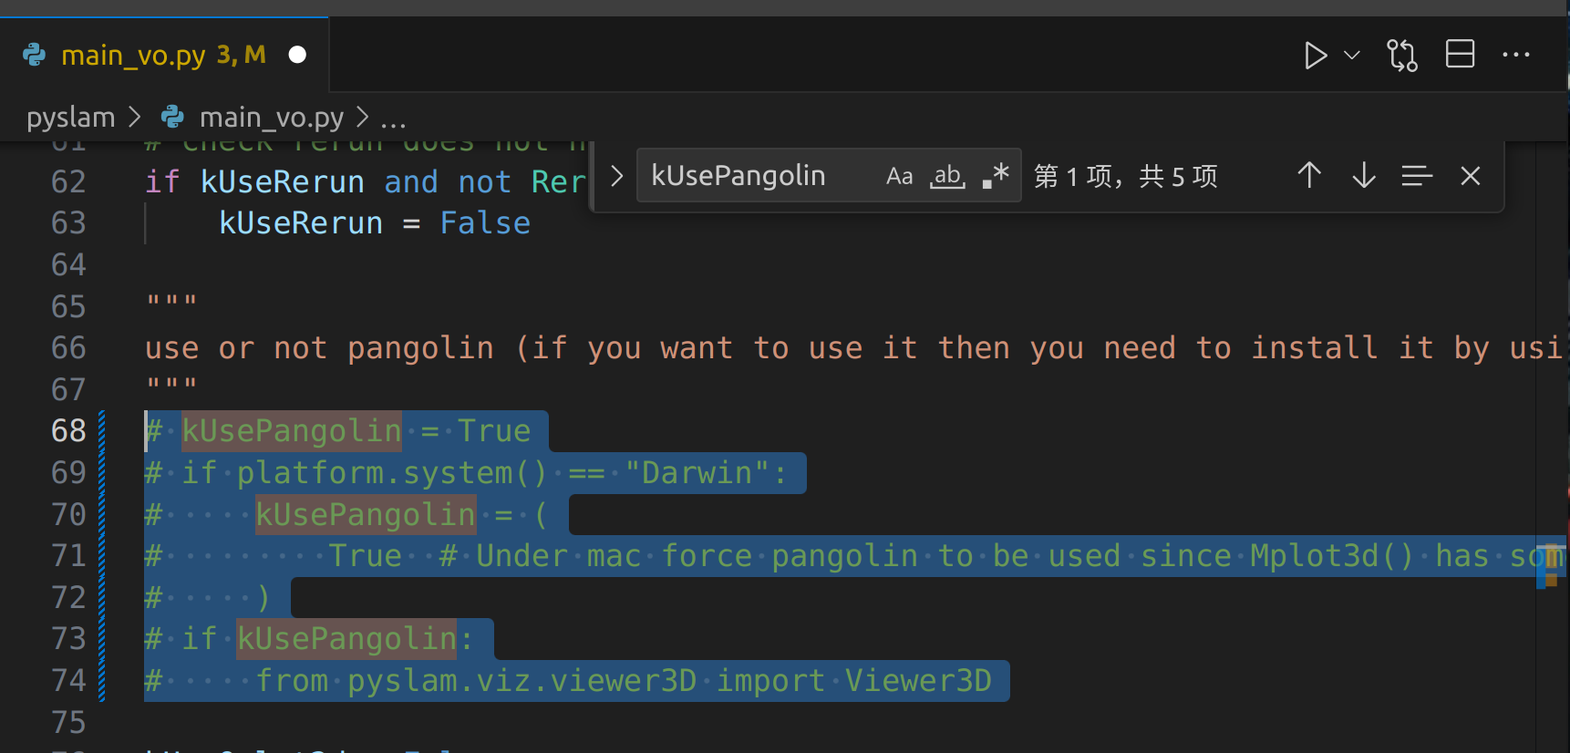Expand the breadcrumb ellipsis symbol list
The width and height of the screenshot is (1570, 753).
393,119
